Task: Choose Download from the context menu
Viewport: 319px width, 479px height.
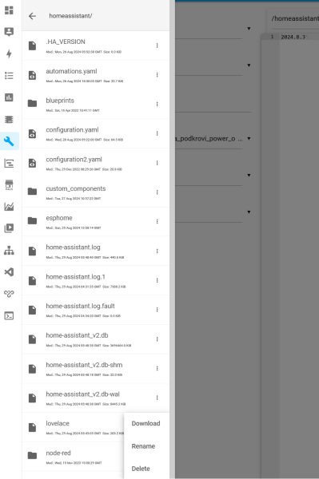Action: (x=146, y=423)
